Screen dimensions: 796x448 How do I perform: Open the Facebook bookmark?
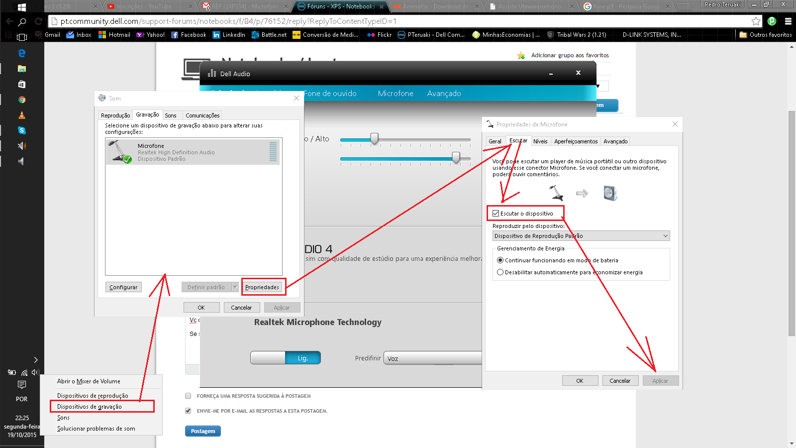click(189, 35)
